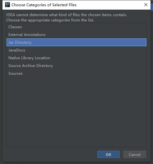Close the Choose Categories dialog
The image size is (153, 164).
tap(146, 5)
